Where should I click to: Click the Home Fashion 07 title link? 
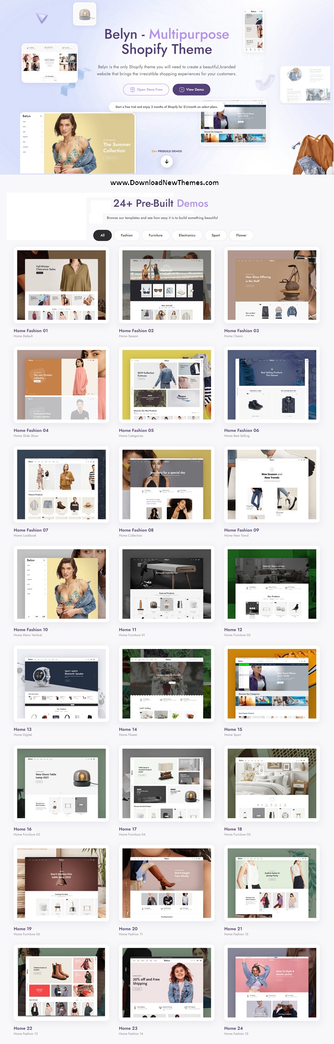[31, 530]
